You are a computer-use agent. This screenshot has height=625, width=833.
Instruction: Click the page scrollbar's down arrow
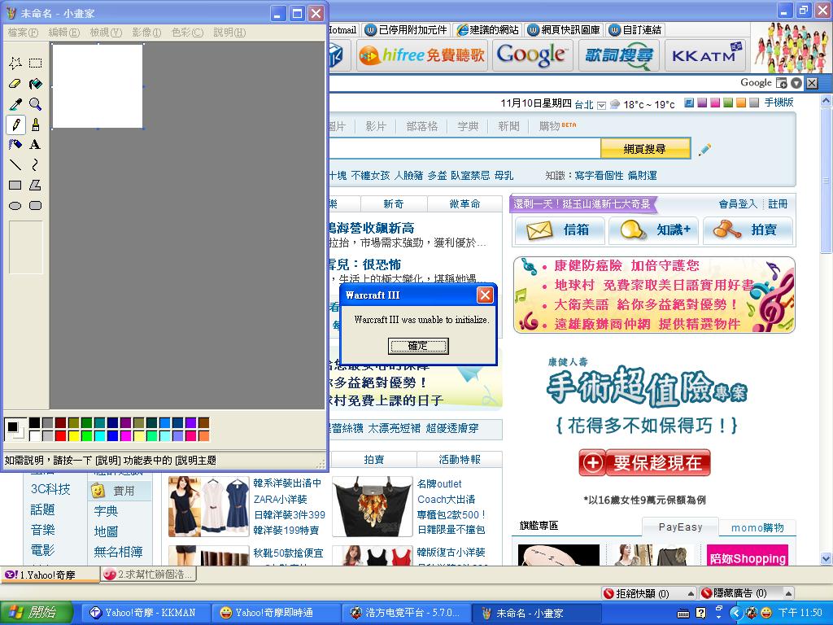826,558
